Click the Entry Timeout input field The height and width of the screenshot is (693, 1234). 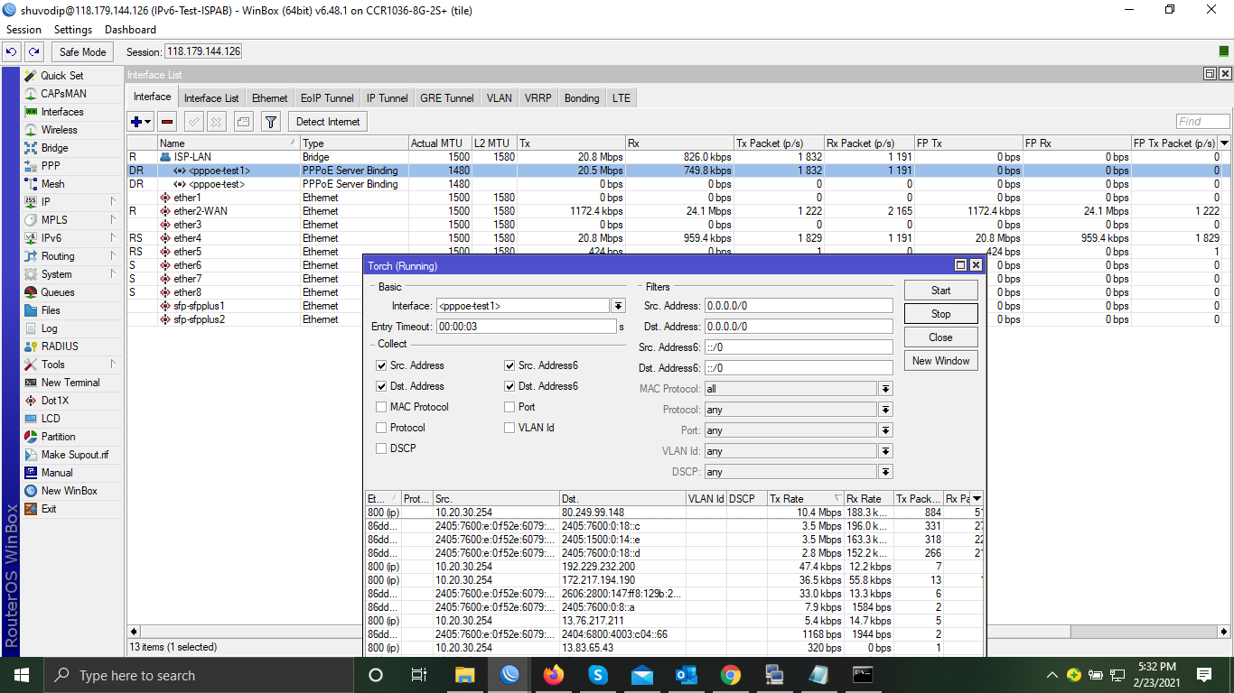tap(525, 327)
